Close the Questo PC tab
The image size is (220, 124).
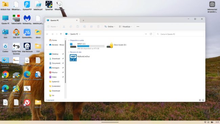click(x=77, y=20)
